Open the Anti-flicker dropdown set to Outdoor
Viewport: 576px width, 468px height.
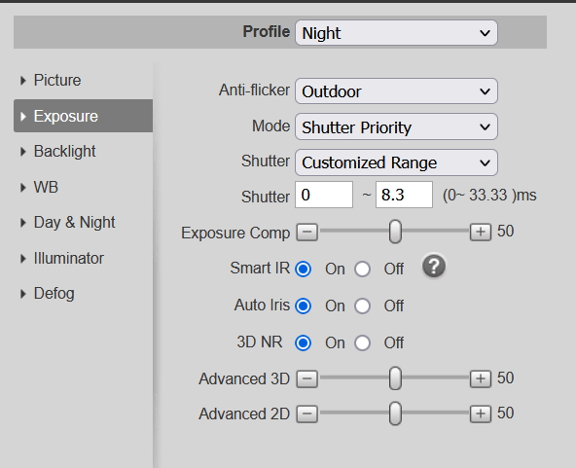(x=396, y=91)
